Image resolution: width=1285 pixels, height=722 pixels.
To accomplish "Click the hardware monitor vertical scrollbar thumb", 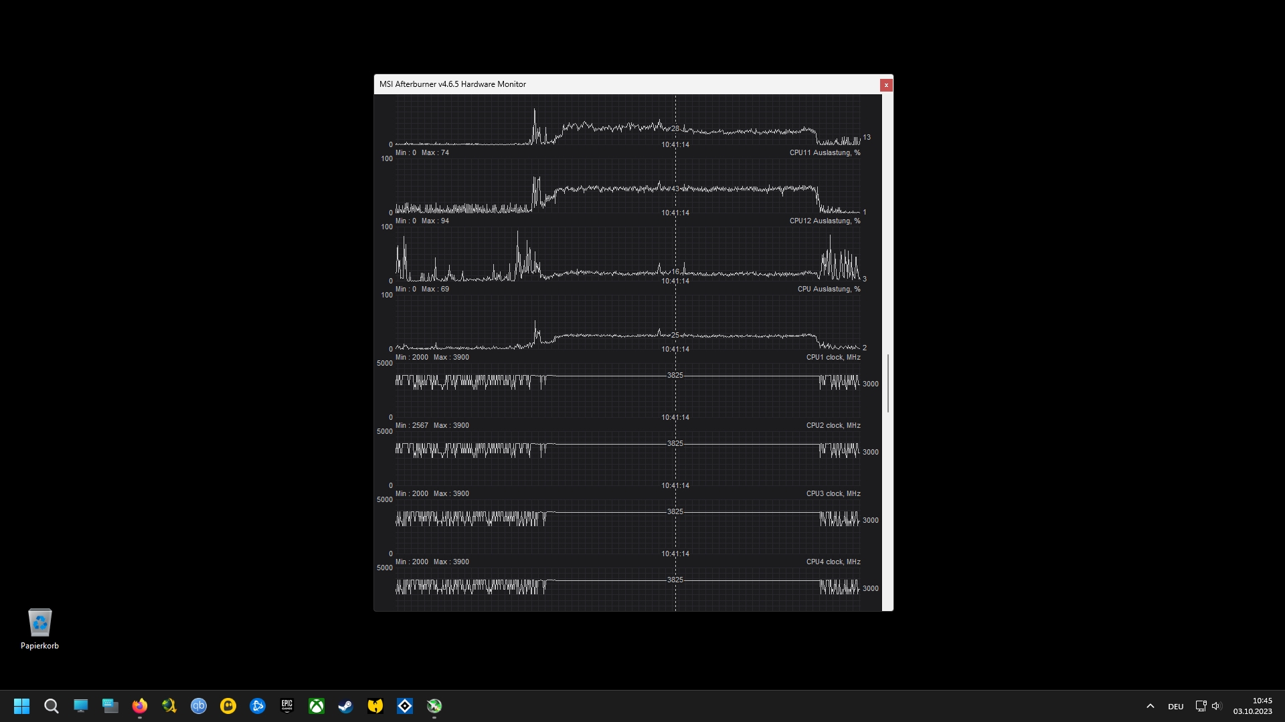I will 888,384.
